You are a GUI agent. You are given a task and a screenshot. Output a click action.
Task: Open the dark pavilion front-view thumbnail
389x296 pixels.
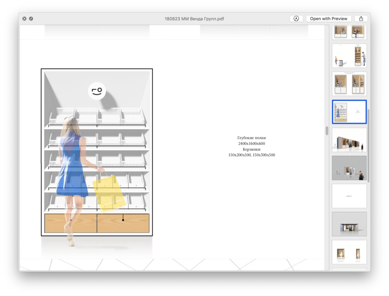[349, 224]
